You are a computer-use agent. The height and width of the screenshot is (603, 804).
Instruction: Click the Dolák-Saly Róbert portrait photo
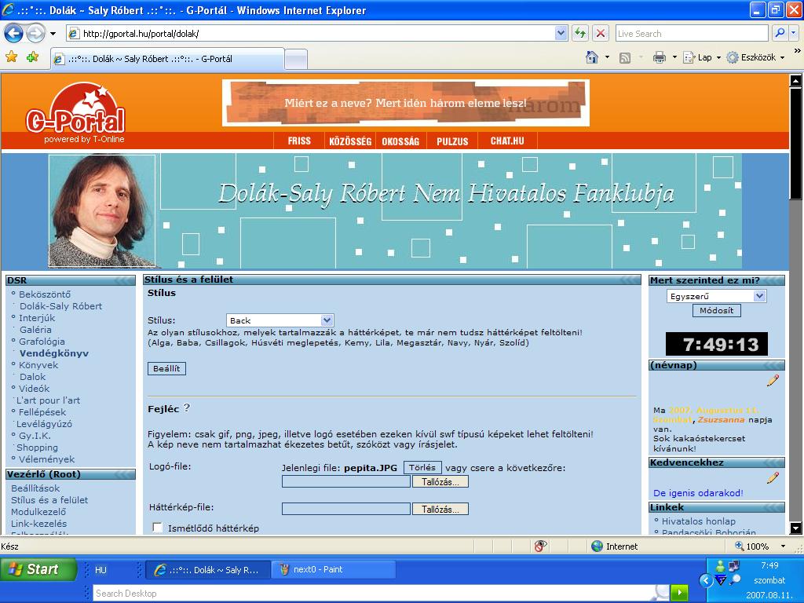click(102, 210)
